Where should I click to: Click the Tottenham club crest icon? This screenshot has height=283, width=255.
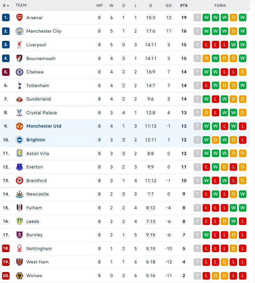[x=19, y=86]
